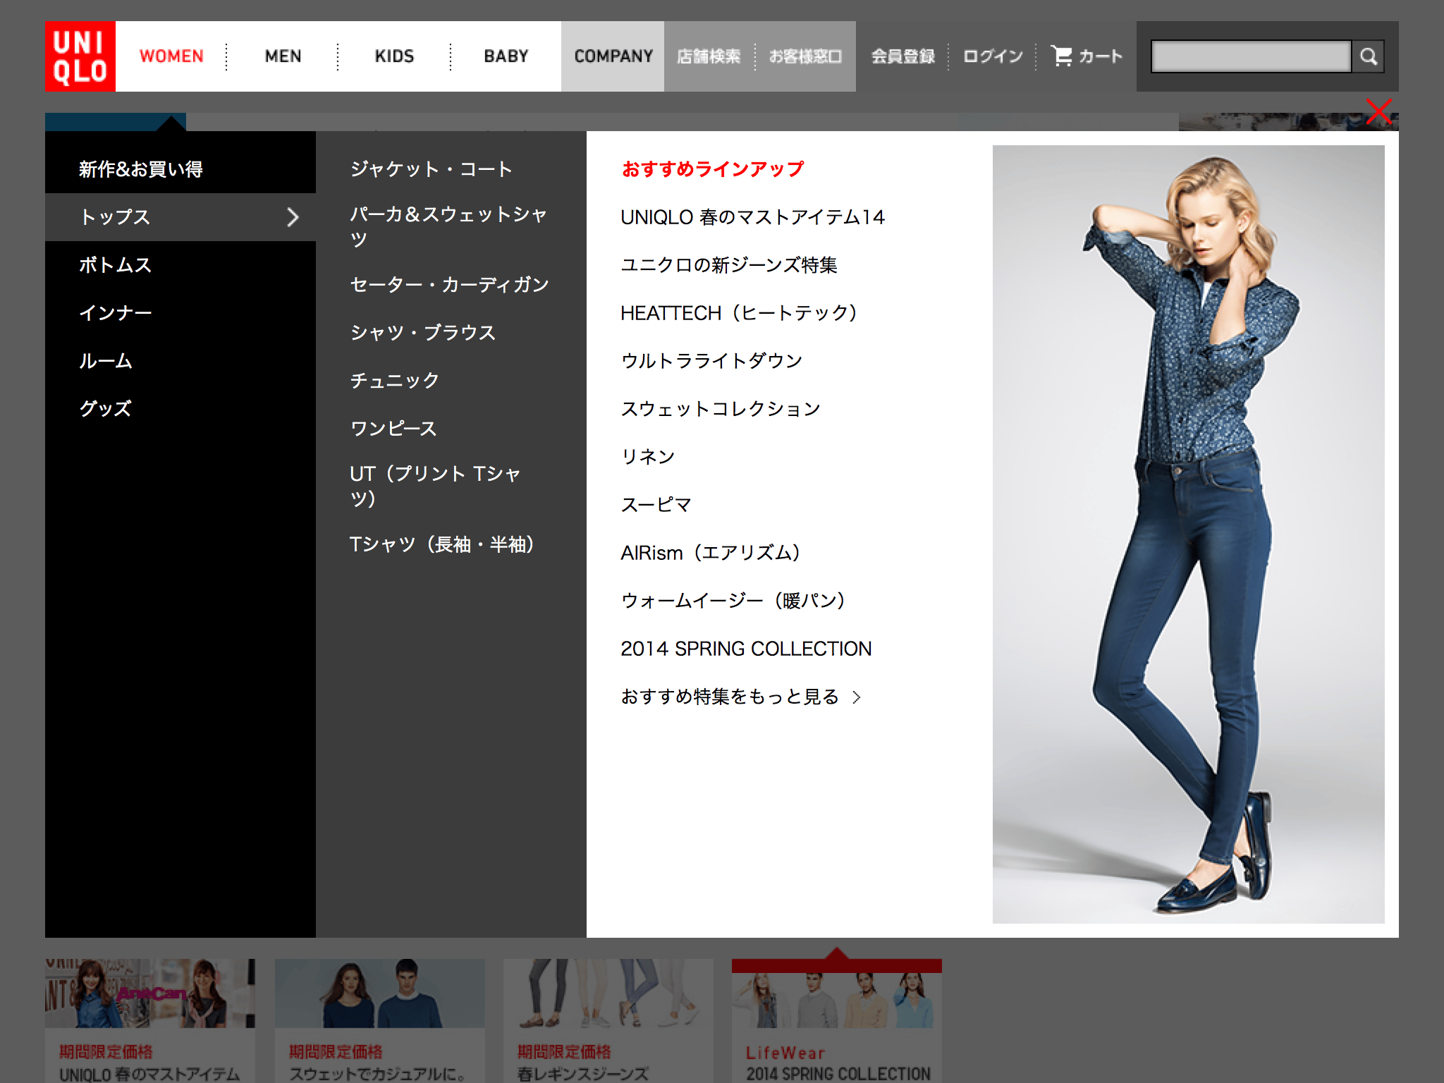This screenshot has width=1444, height=1083.
Task: Click the ログイン login link
Action: pos(993,56)
